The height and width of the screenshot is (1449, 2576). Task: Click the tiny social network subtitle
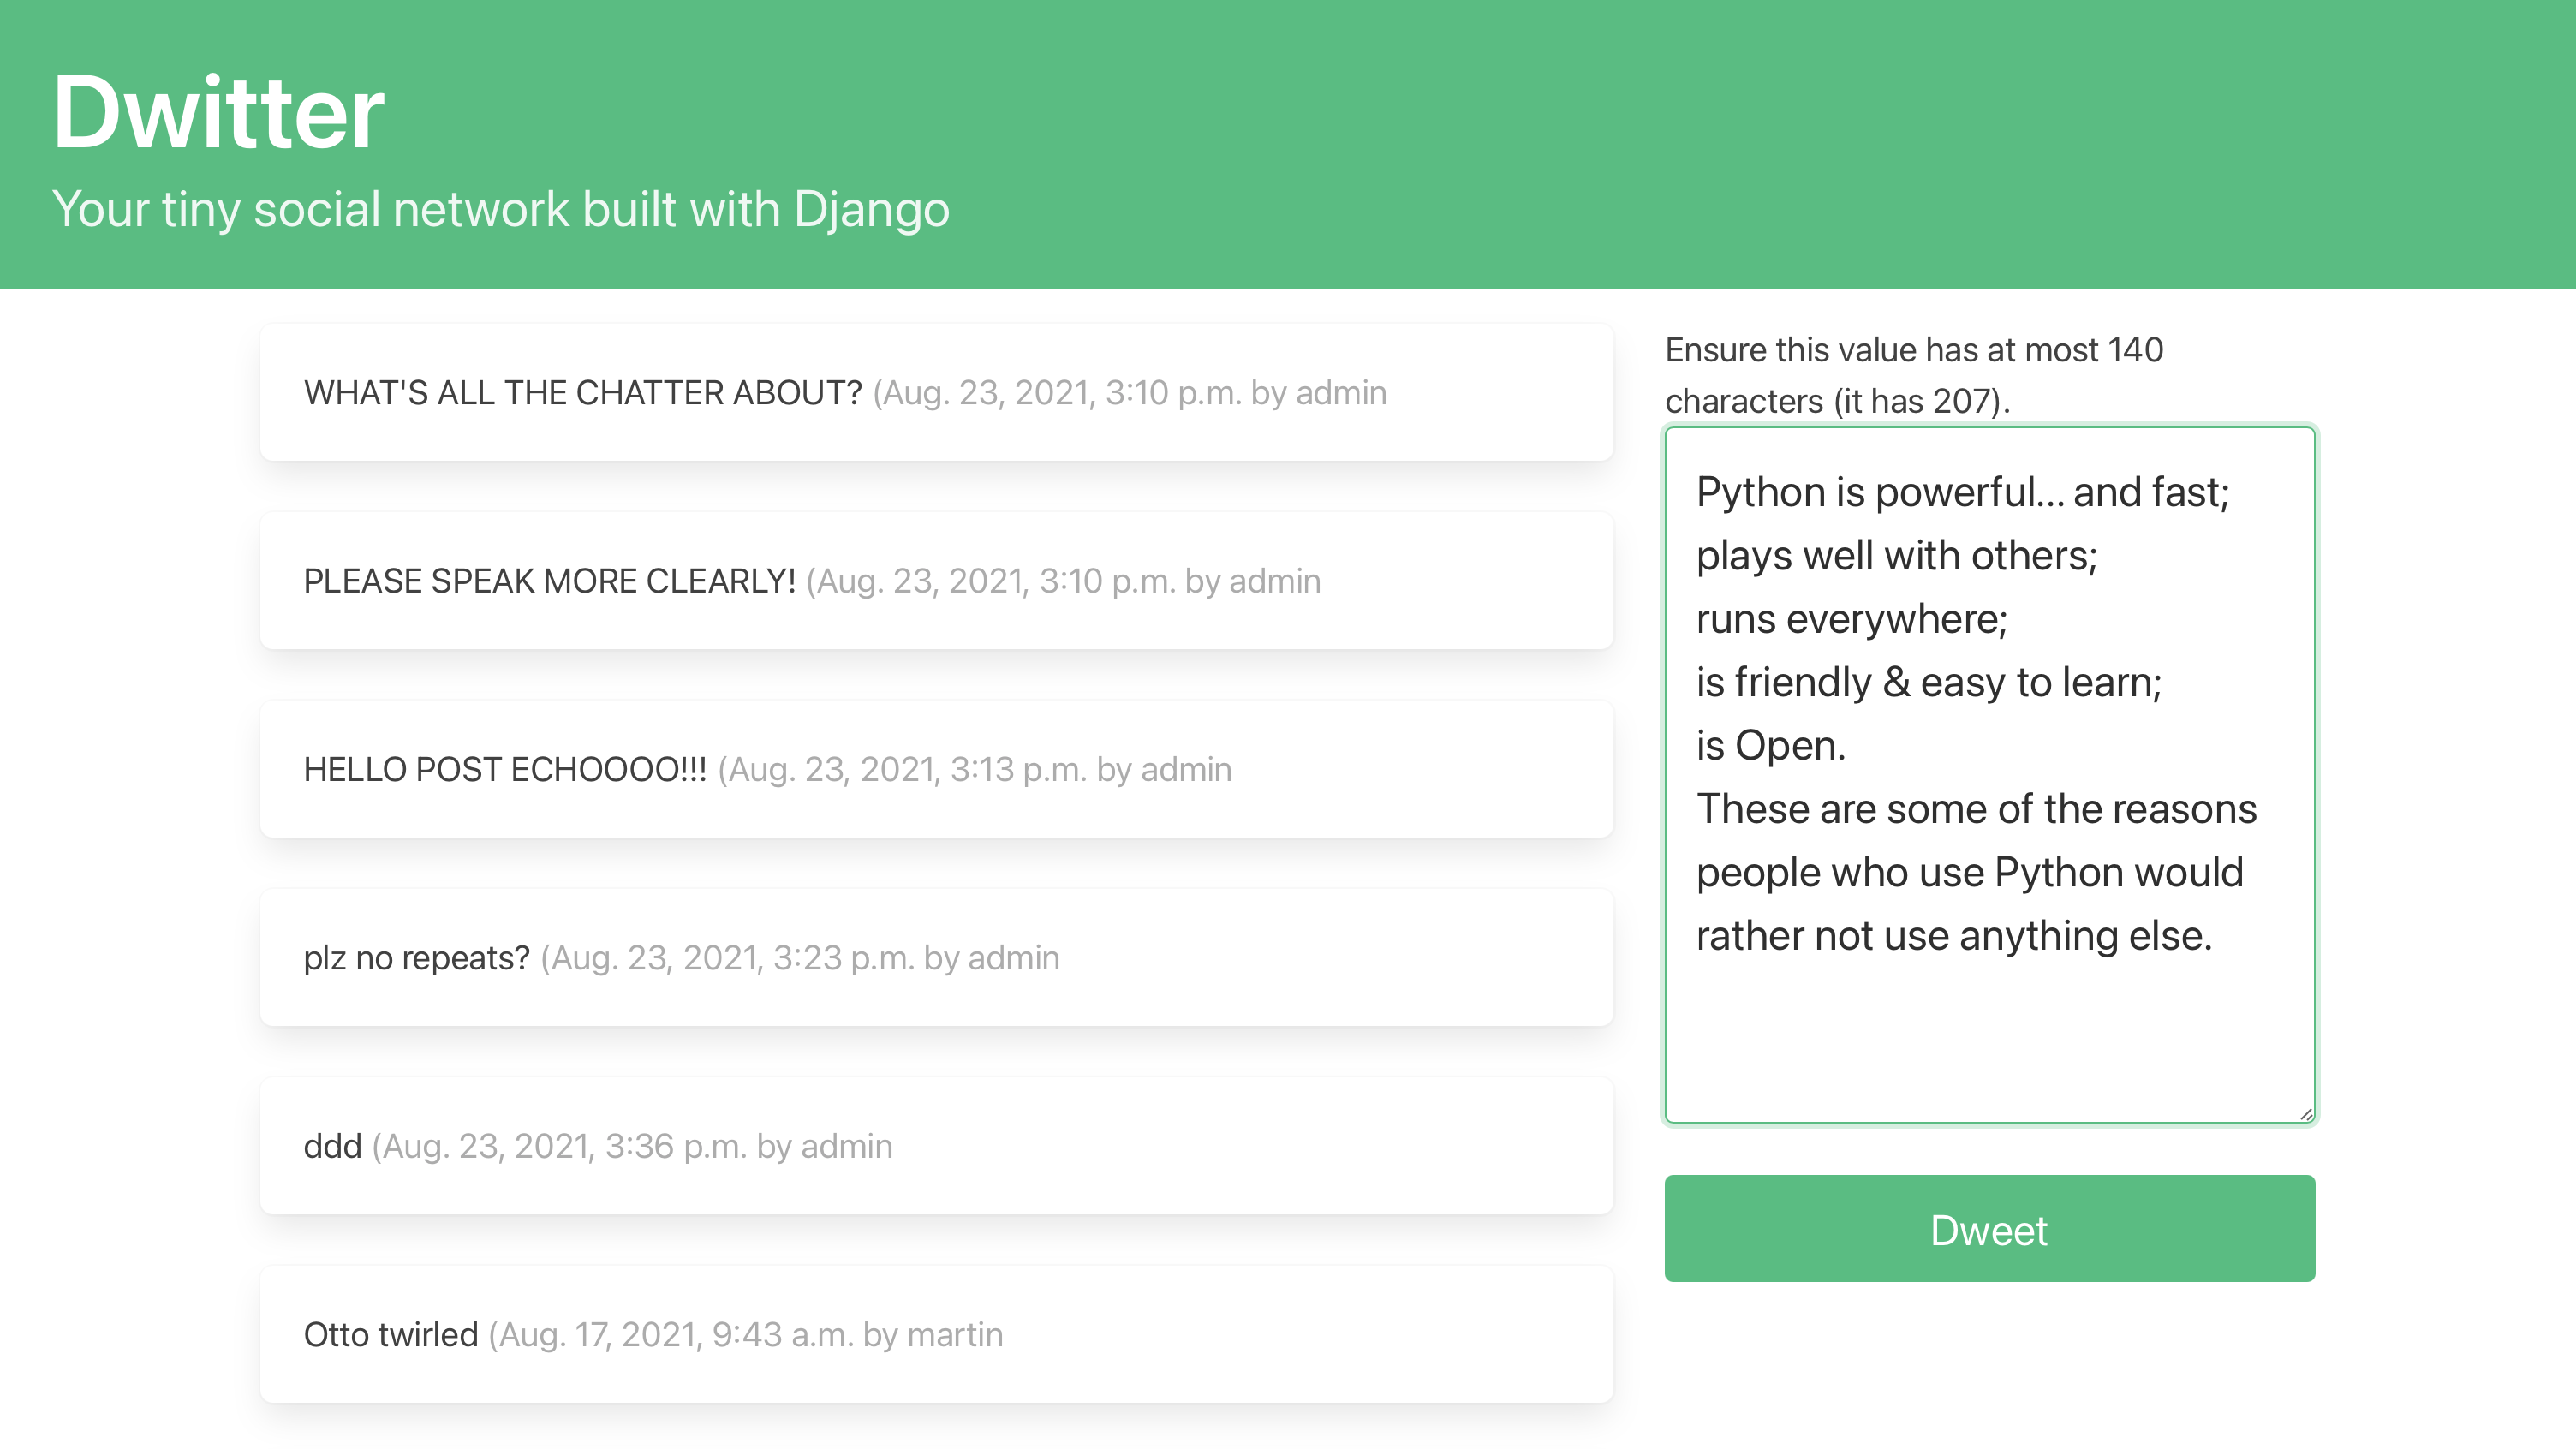click(502, 209)
